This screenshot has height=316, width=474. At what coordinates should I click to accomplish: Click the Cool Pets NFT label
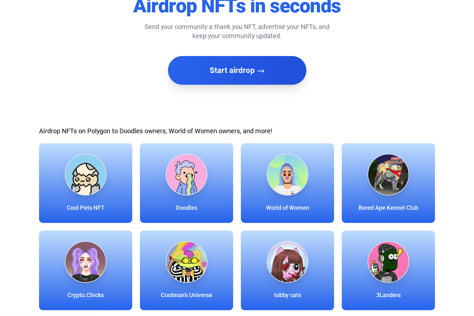tap(85, 208)
